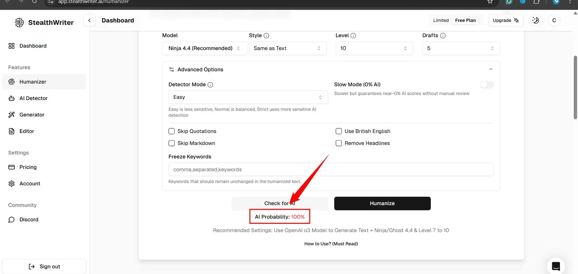Click the StealthWriter brain logo icon
Screen dimensions: 578x274
(19, 22)
